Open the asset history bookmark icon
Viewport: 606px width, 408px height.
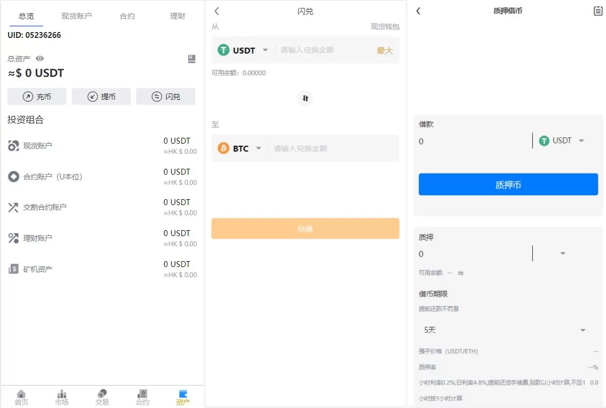tap(192, 59)
